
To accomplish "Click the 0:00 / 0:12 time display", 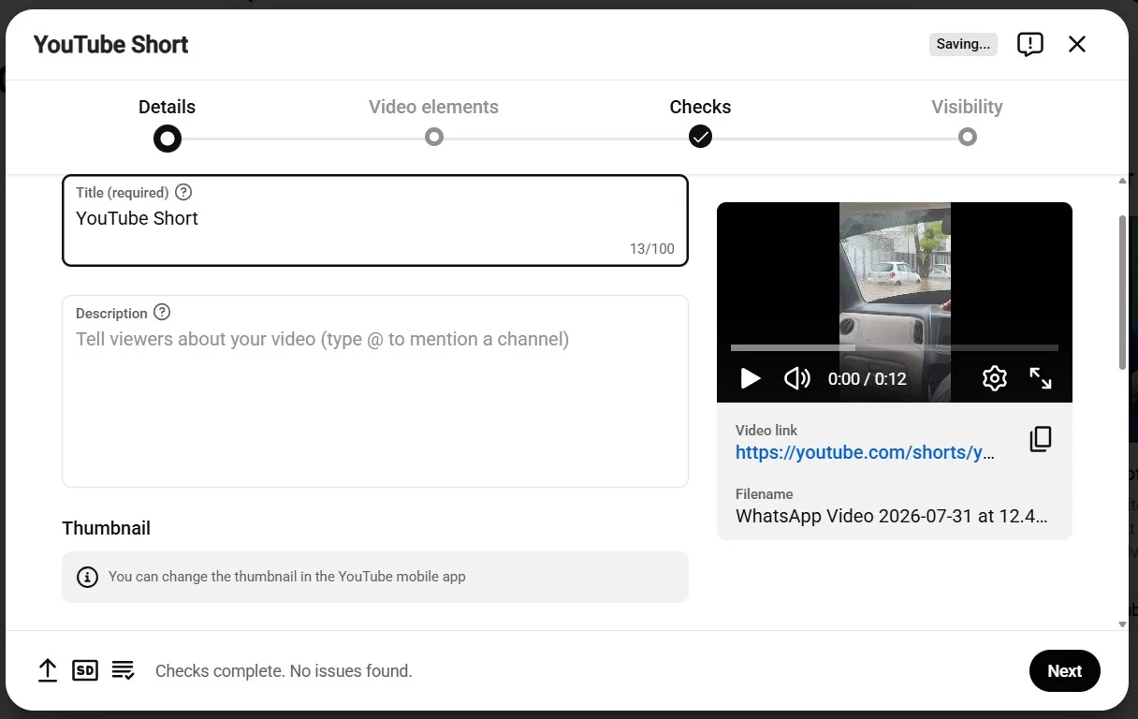I will [x=868, y=378].
